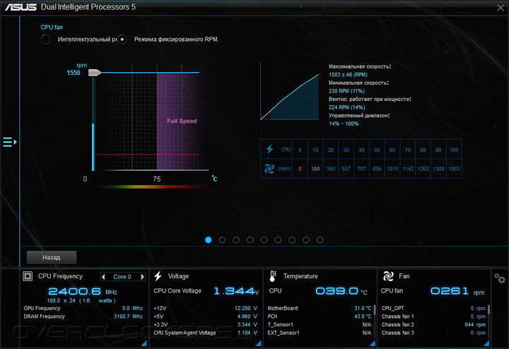Go to fourth fan page dot
Screen dimensions: 509x349
(x=250, y=239)
